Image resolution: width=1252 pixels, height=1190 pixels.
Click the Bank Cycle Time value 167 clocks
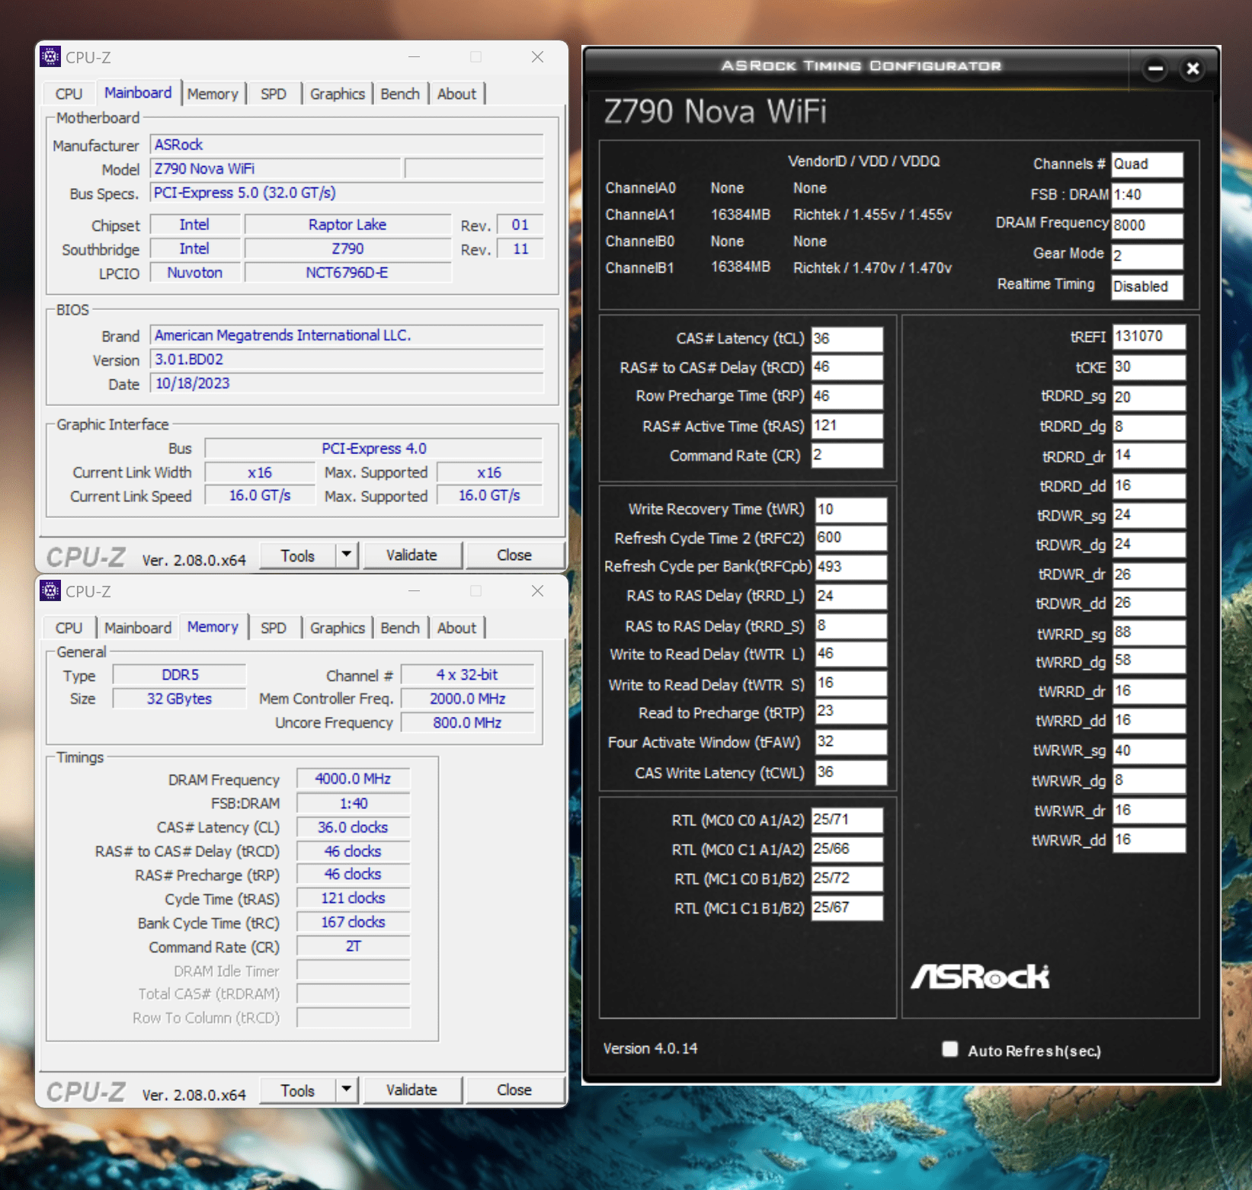(353, 922)
